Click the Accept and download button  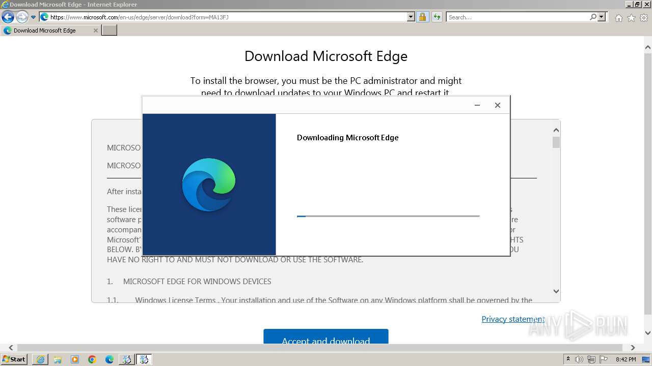pyautogui.click(x=326, y=337)
